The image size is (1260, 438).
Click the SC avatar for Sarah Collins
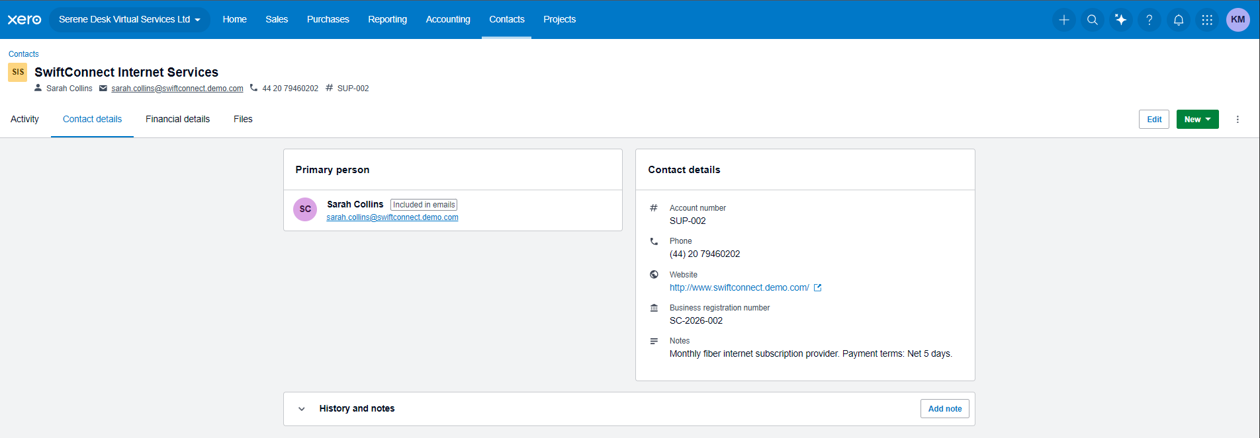coord(305,209)
